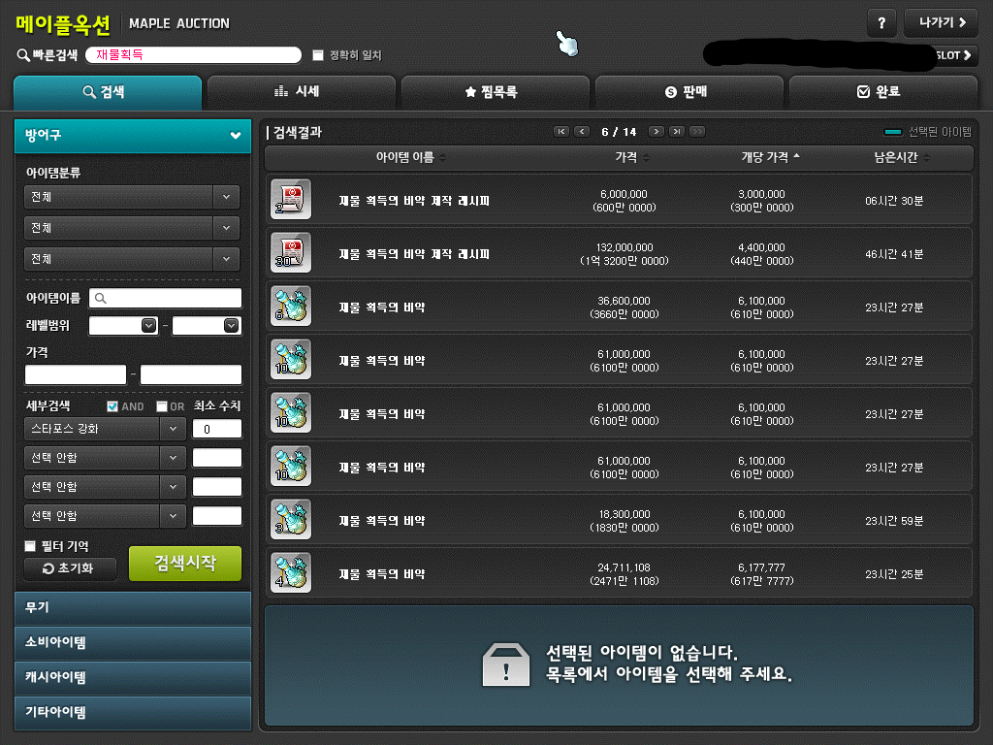Expand the 무기 category

[x=132, y=607]
